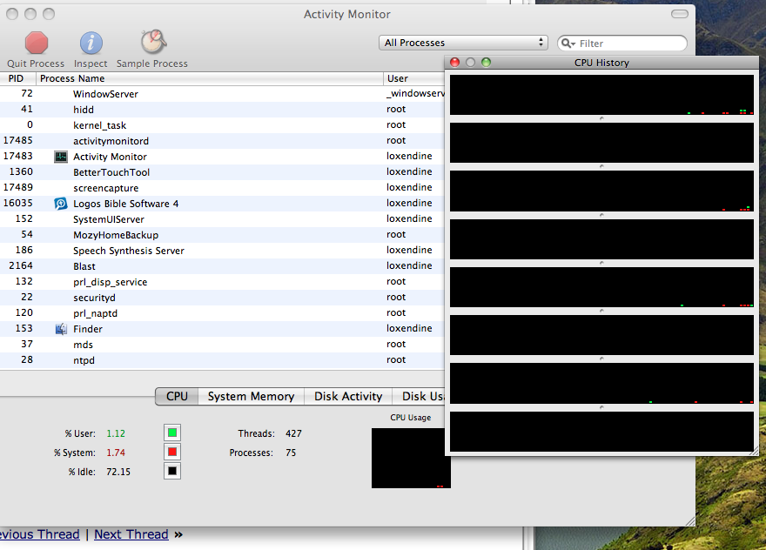The width and height of the screenshot is (766, 550).
Task: Select the SystemUIServer process row
Action: [222, 219]
